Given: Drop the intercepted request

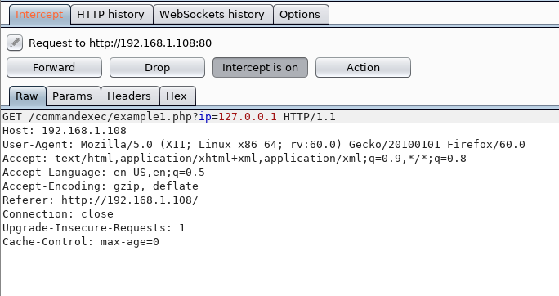Looking at the screenshot, I should tap(157, 67).
